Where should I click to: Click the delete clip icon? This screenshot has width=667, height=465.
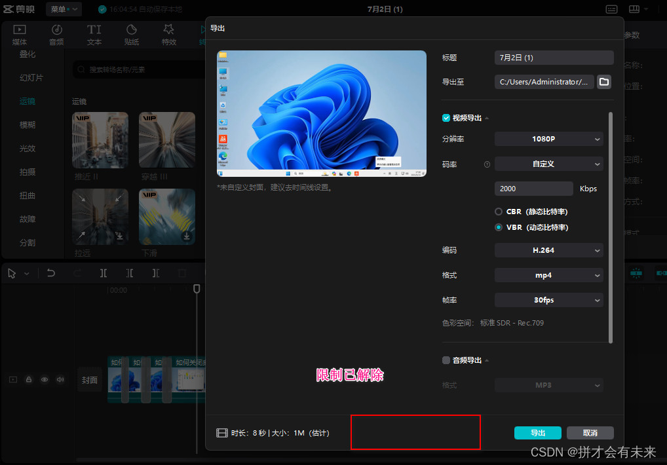click(x=181, y=273)
